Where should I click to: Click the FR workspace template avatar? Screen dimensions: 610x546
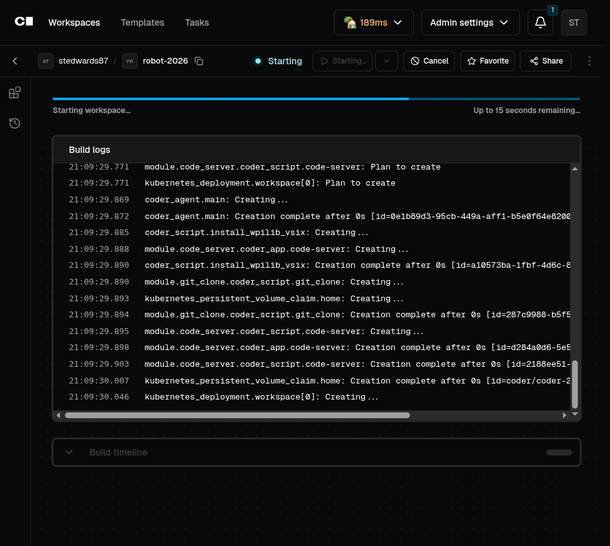129,61
